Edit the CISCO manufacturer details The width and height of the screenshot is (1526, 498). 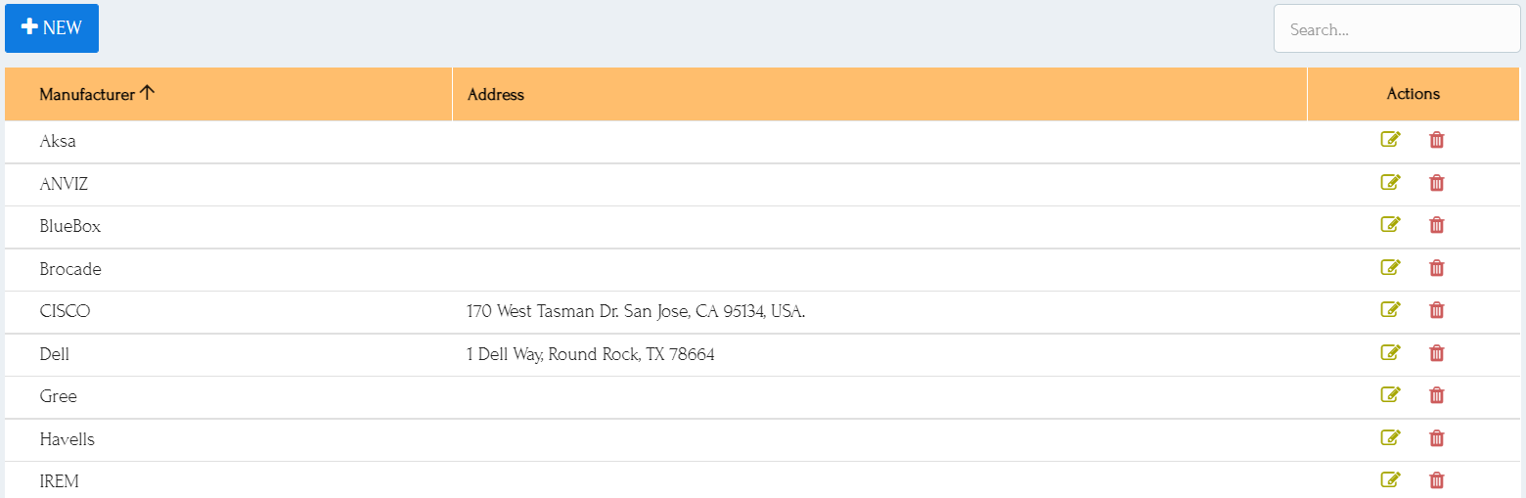(1390, 310)
